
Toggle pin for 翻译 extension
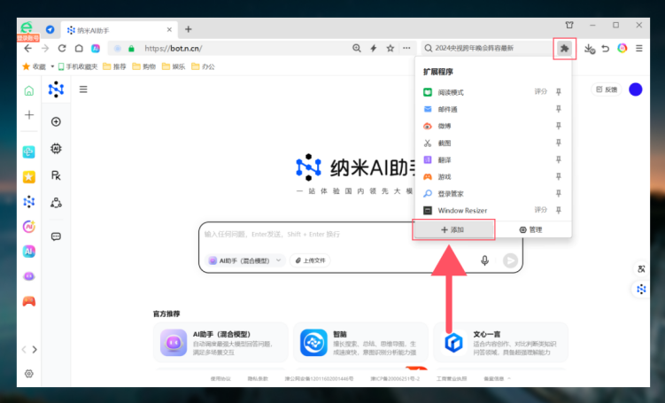pos(559,159)
